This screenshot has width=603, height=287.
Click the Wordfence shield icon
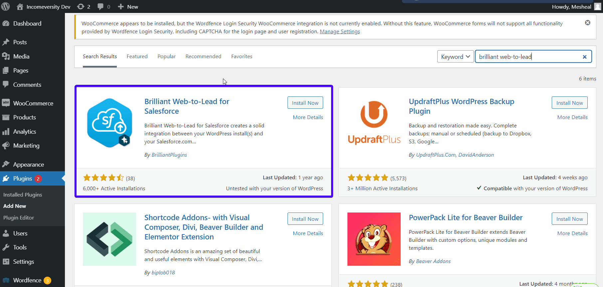pyautogui.click(x=6, y=280)
